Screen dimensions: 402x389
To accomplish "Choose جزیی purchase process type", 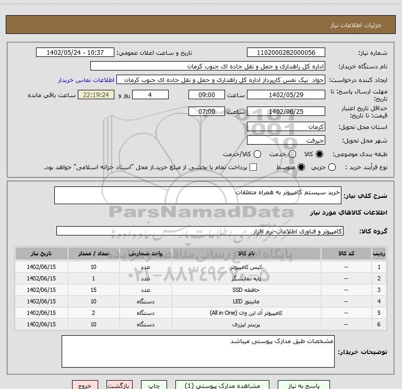I will 332,167.
